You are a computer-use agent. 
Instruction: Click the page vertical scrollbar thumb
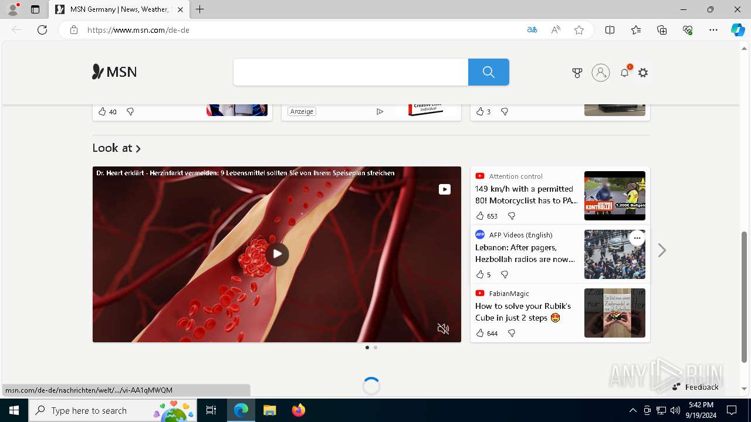745,297
